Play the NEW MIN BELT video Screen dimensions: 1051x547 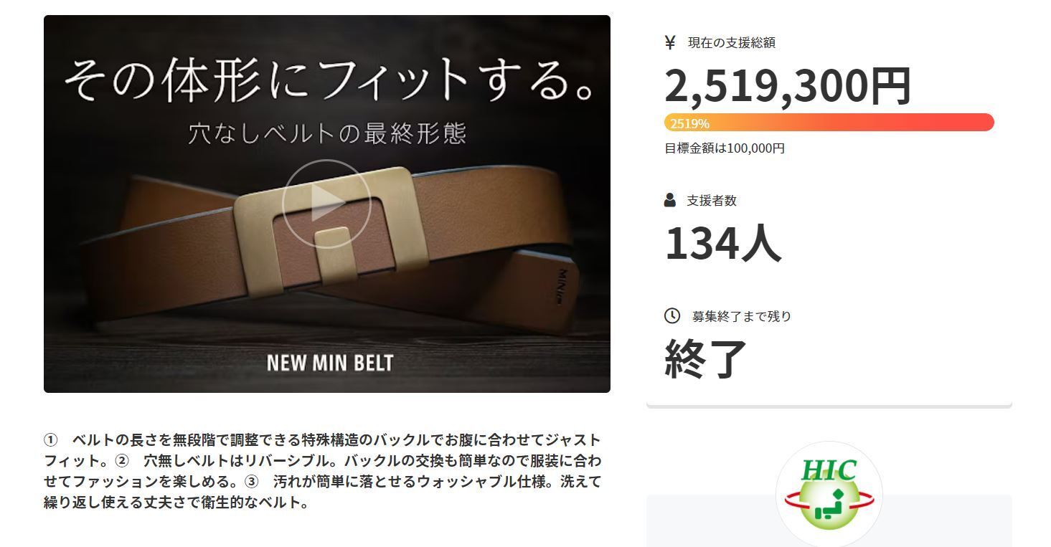[326, 204]
